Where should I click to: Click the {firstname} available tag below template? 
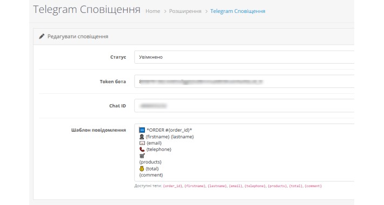tap(195, 186)
